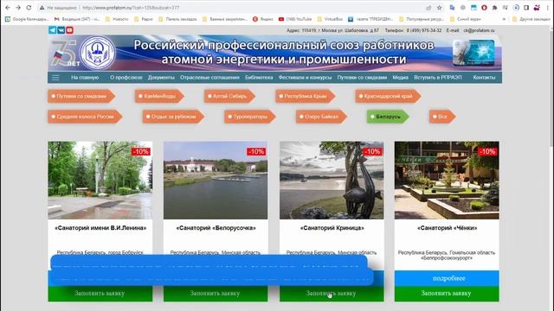This screenshot has width=554, height=311.
Task: Click Заполнить заявку for Санаторий Криница
Action: [332, 294]
